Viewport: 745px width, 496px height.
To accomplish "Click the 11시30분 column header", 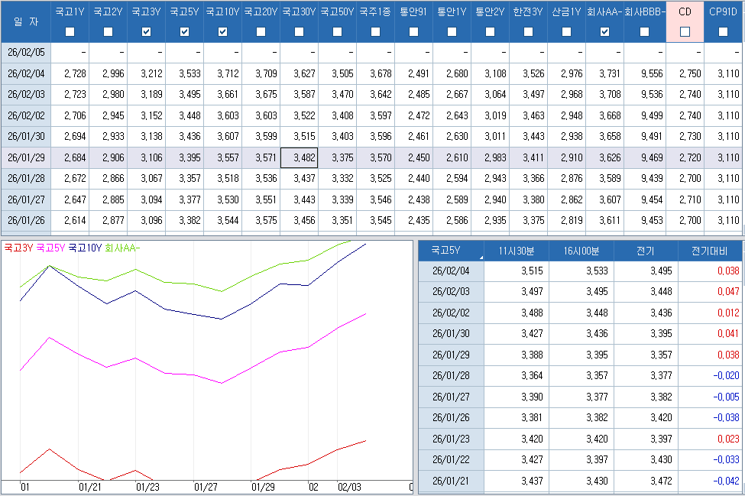I will (x=517, y=251).
